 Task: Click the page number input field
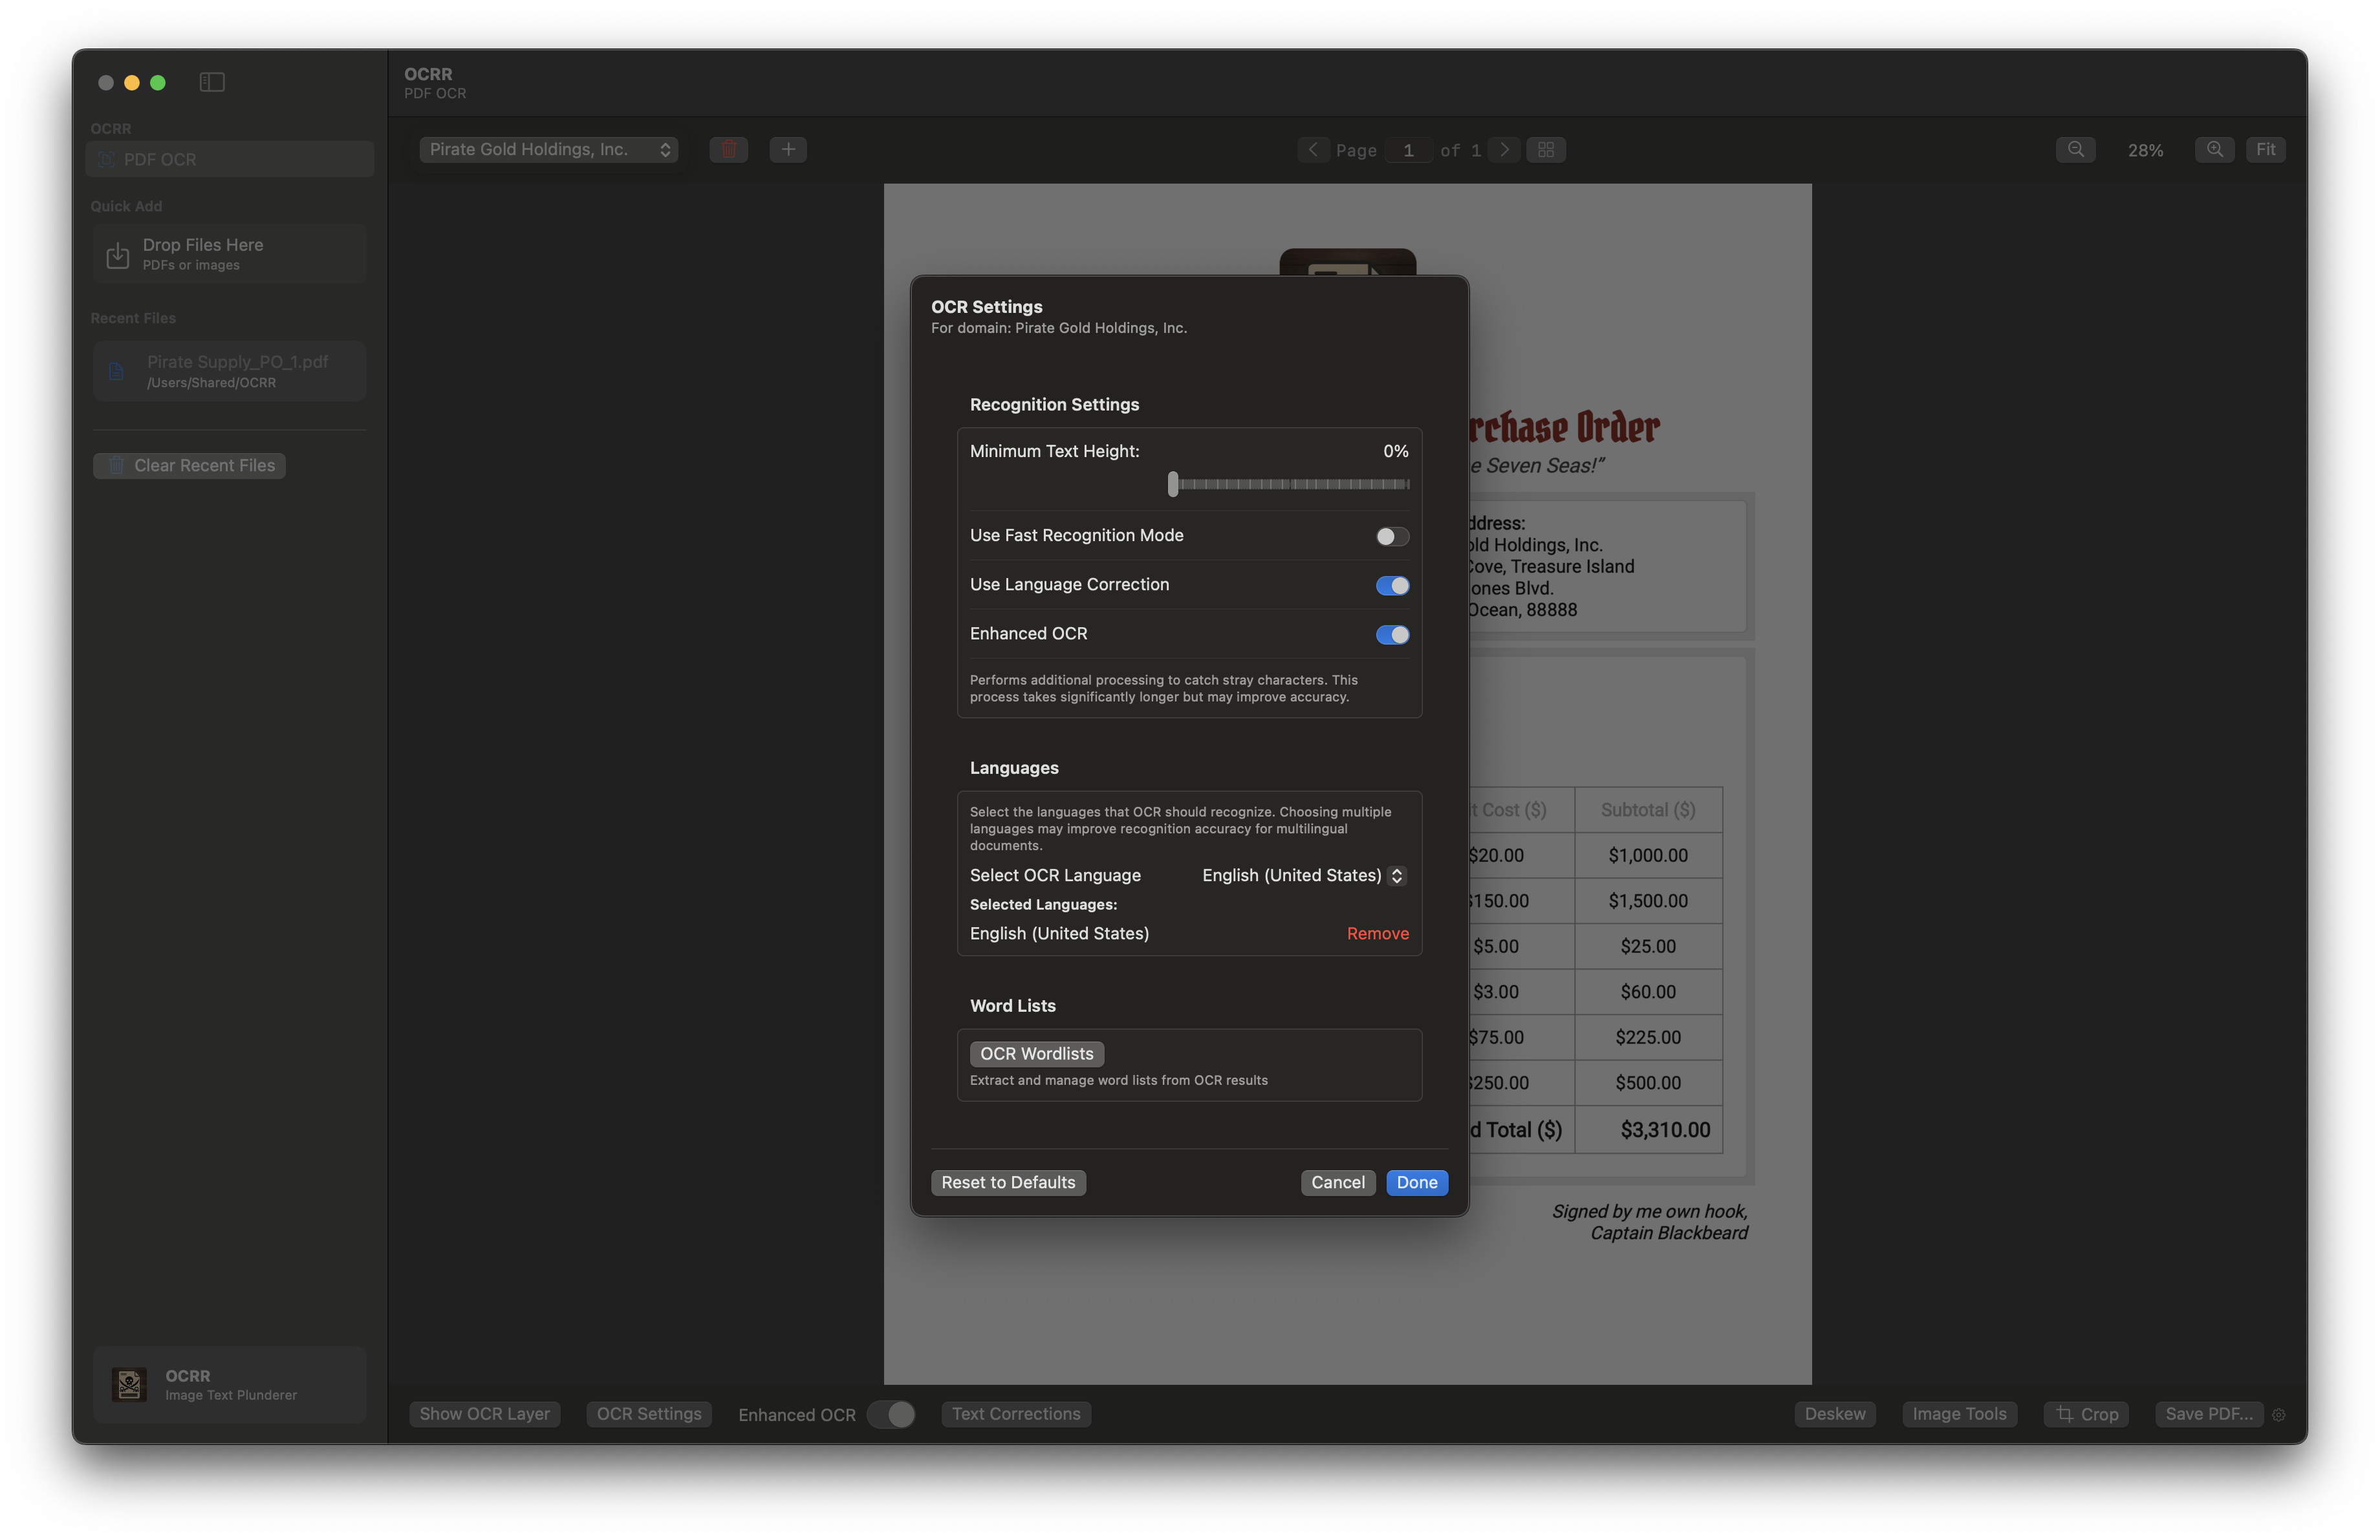coord(1408,150)
